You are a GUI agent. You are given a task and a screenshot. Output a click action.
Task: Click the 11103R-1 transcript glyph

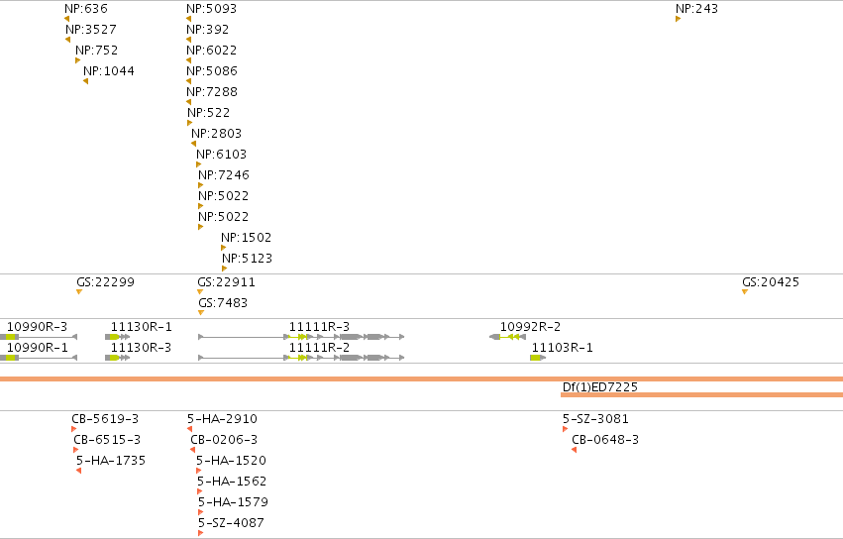click(538, 358)
